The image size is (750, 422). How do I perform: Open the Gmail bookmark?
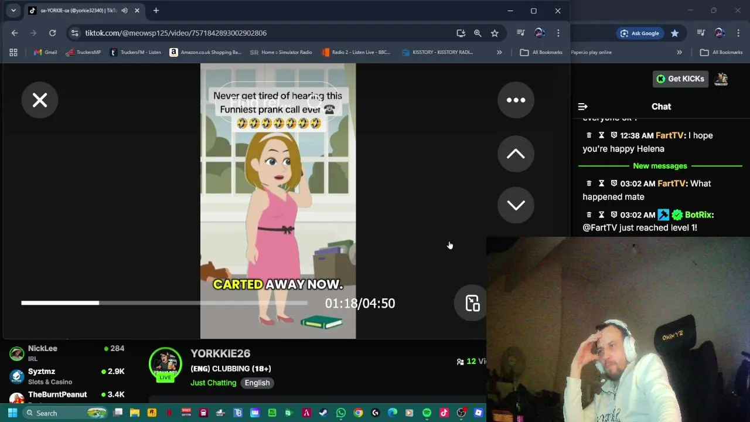pyautogui.click(x=46, y=52)
